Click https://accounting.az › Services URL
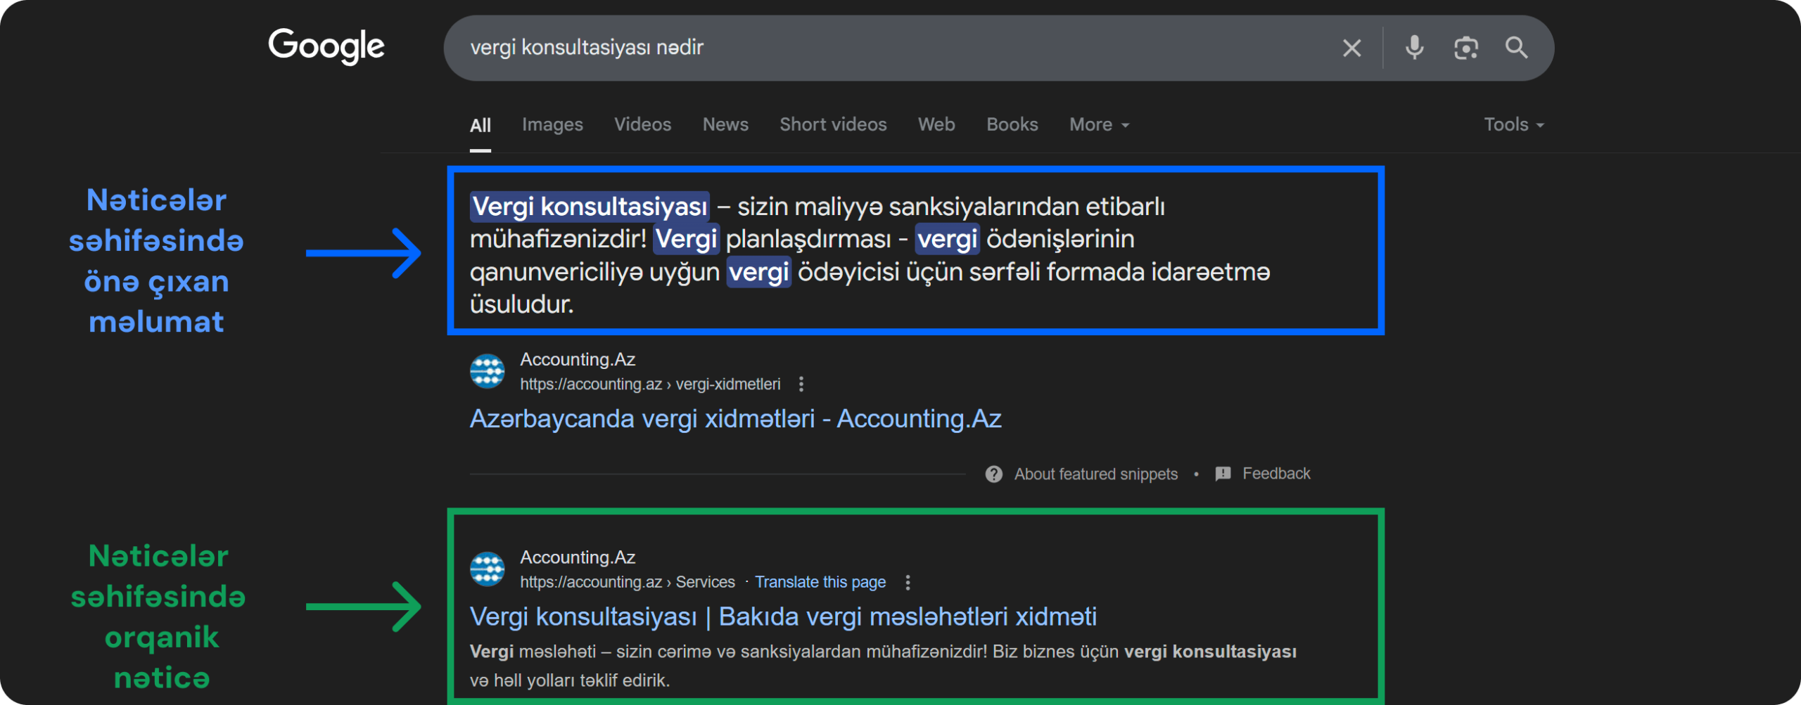Image resolution: width=1801 pixels, height=705 pixels. point(628,582)
